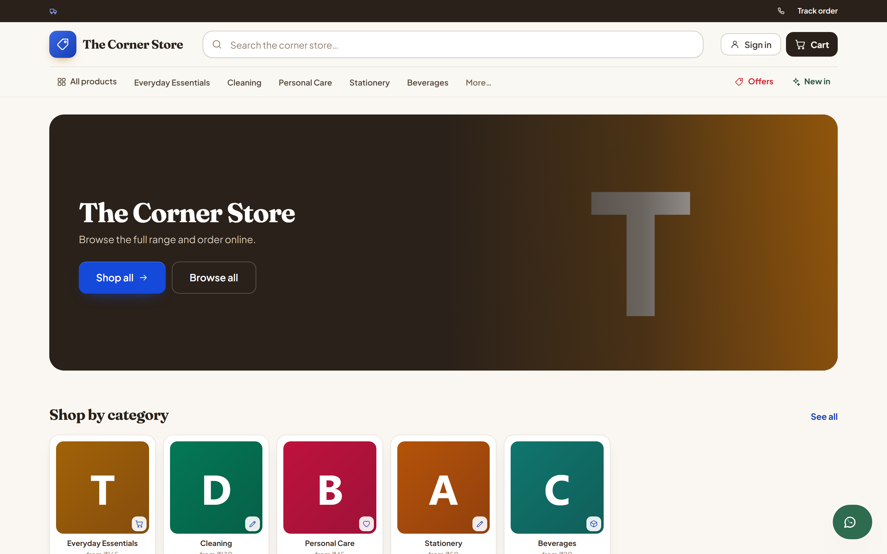The height and width of the screenshot is (554, 887).
Task: Click the arrow in Shop all button
Action: [x=143, y=278]
